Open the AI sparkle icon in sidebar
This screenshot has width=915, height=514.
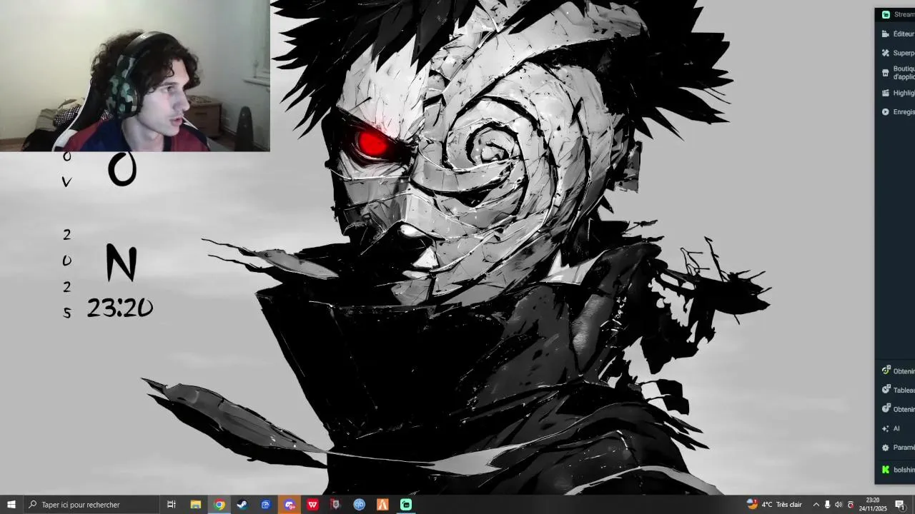tap(886, 428)
